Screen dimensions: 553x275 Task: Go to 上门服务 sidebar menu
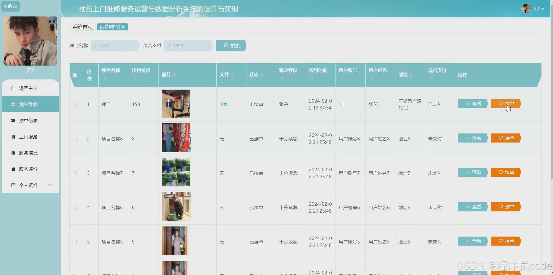(x=30, y=137)
